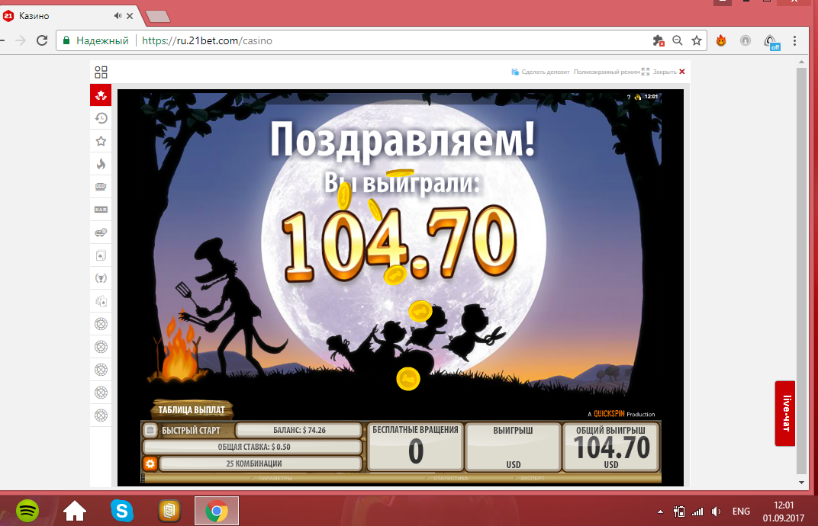818x526 pixels.
Task: Click grey round extension icon in toolbar
Action: click(746, 40)
